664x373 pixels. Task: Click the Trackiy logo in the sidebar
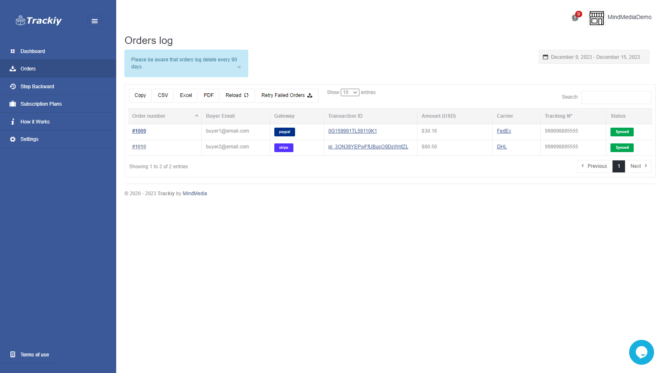39,20
